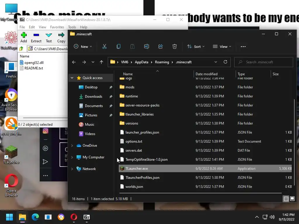Open Avast Secure Browser desktop shortcut

coord(11,100)
